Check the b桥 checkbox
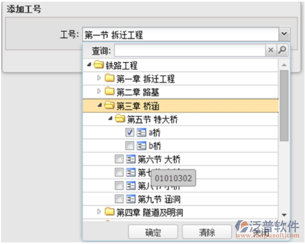The image size is (305, 244). tap(130, 146)
